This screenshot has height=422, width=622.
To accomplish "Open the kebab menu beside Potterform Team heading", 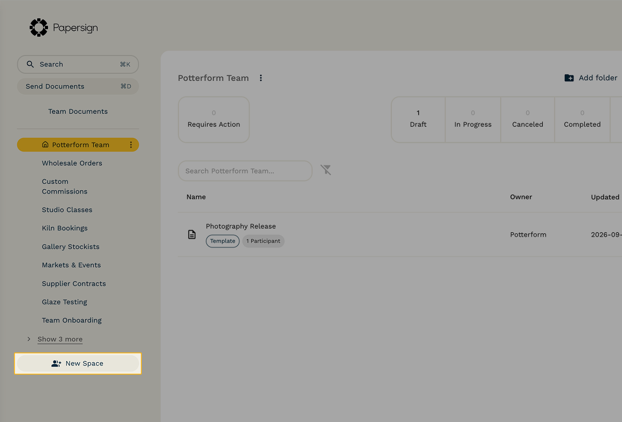I will point(261,78).
